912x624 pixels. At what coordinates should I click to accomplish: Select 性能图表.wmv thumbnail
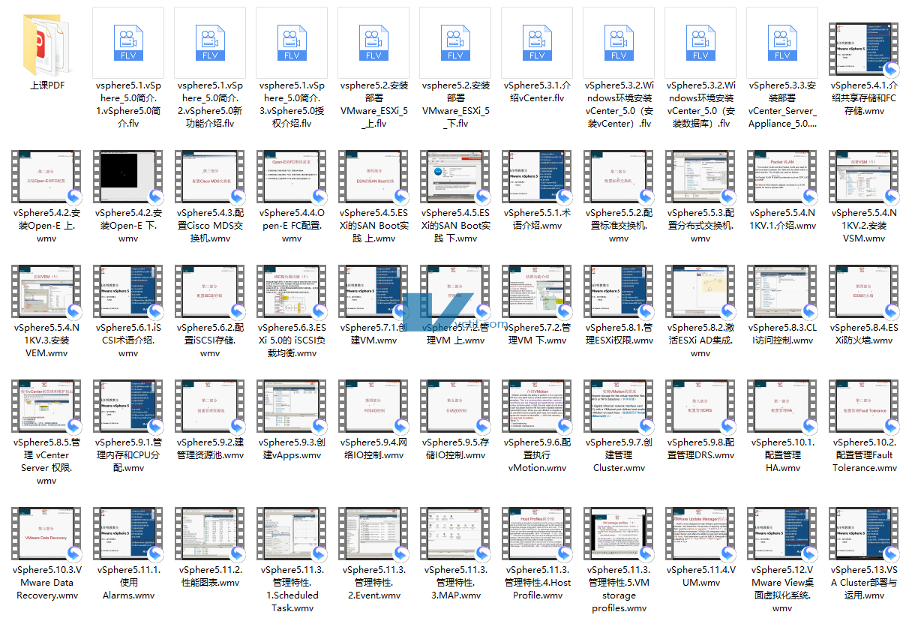point(210,534)
